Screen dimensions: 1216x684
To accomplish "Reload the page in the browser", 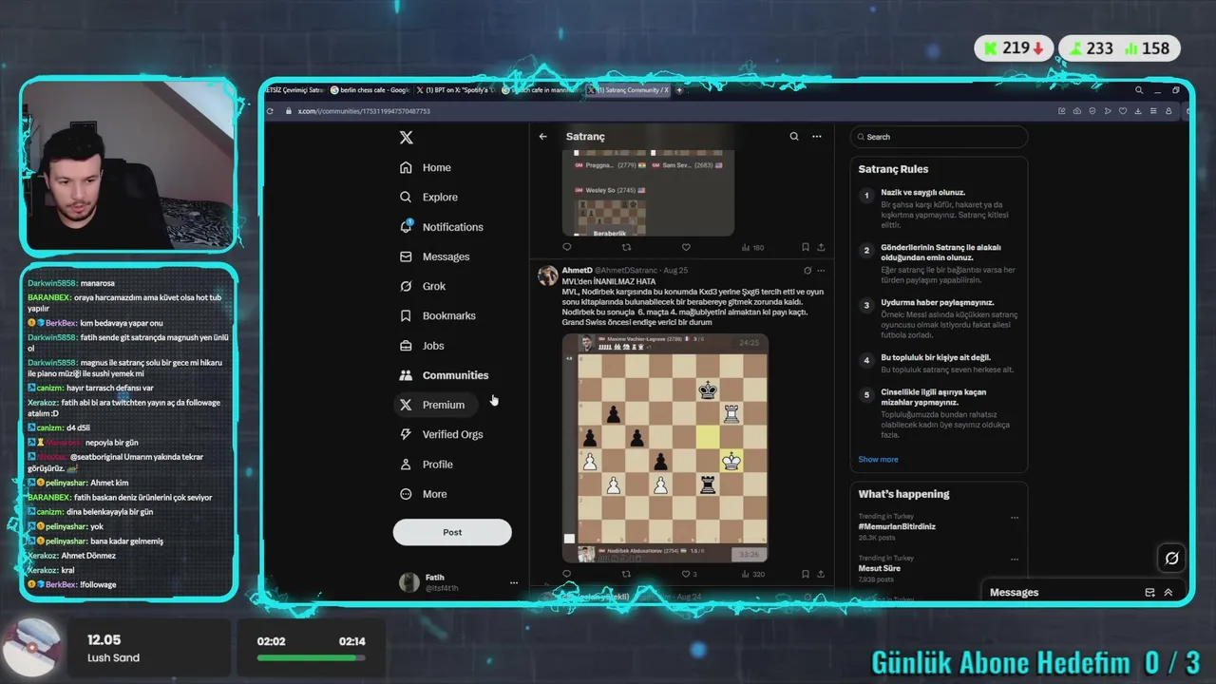I will tap(270, 111).
